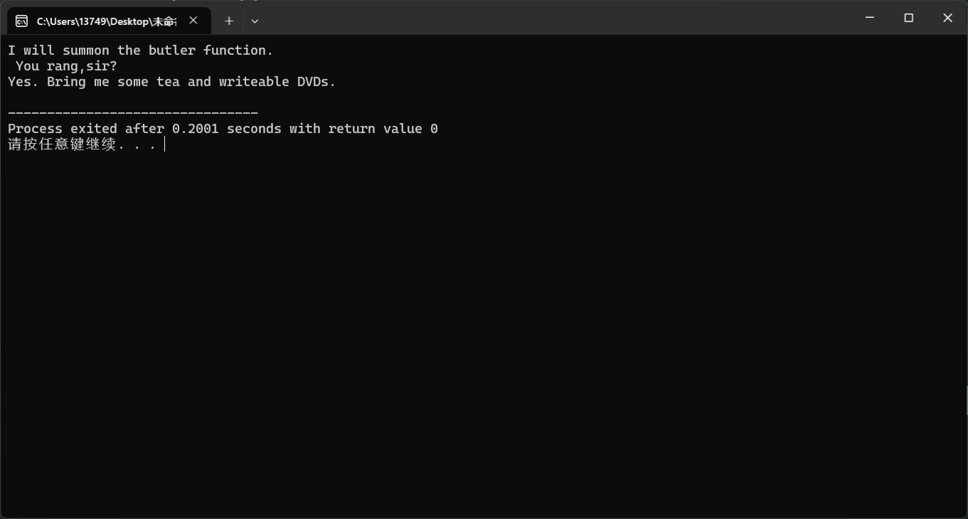Click the 'Process exited after' status line
968x519 pixels.
(223, 129)
